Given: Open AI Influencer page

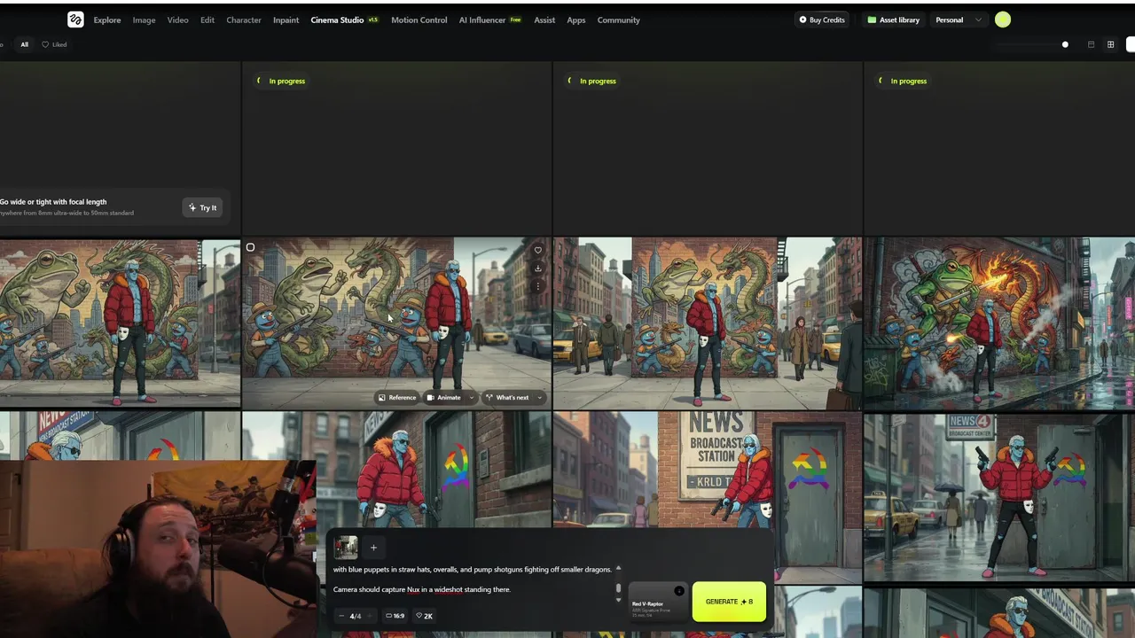Looking at the screenshot, I should pyautogui.click(x=489, y=19).
